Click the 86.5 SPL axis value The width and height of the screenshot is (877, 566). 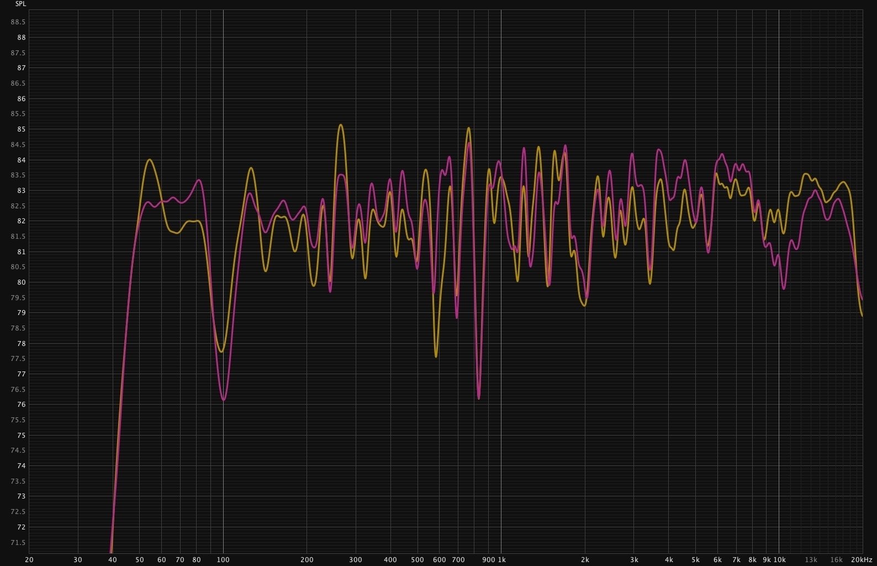pos(18,83)
